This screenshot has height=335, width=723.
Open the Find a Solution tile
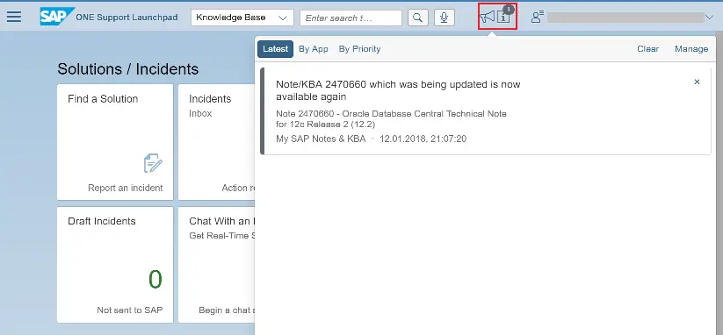tap(115, 142)
